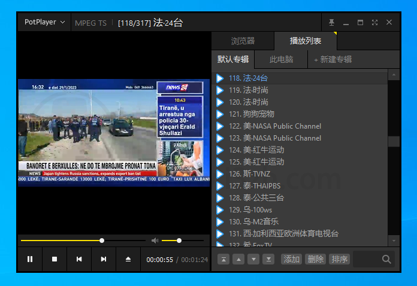Click the 排序 button
The image size is (417, 286).
[339, 259]
